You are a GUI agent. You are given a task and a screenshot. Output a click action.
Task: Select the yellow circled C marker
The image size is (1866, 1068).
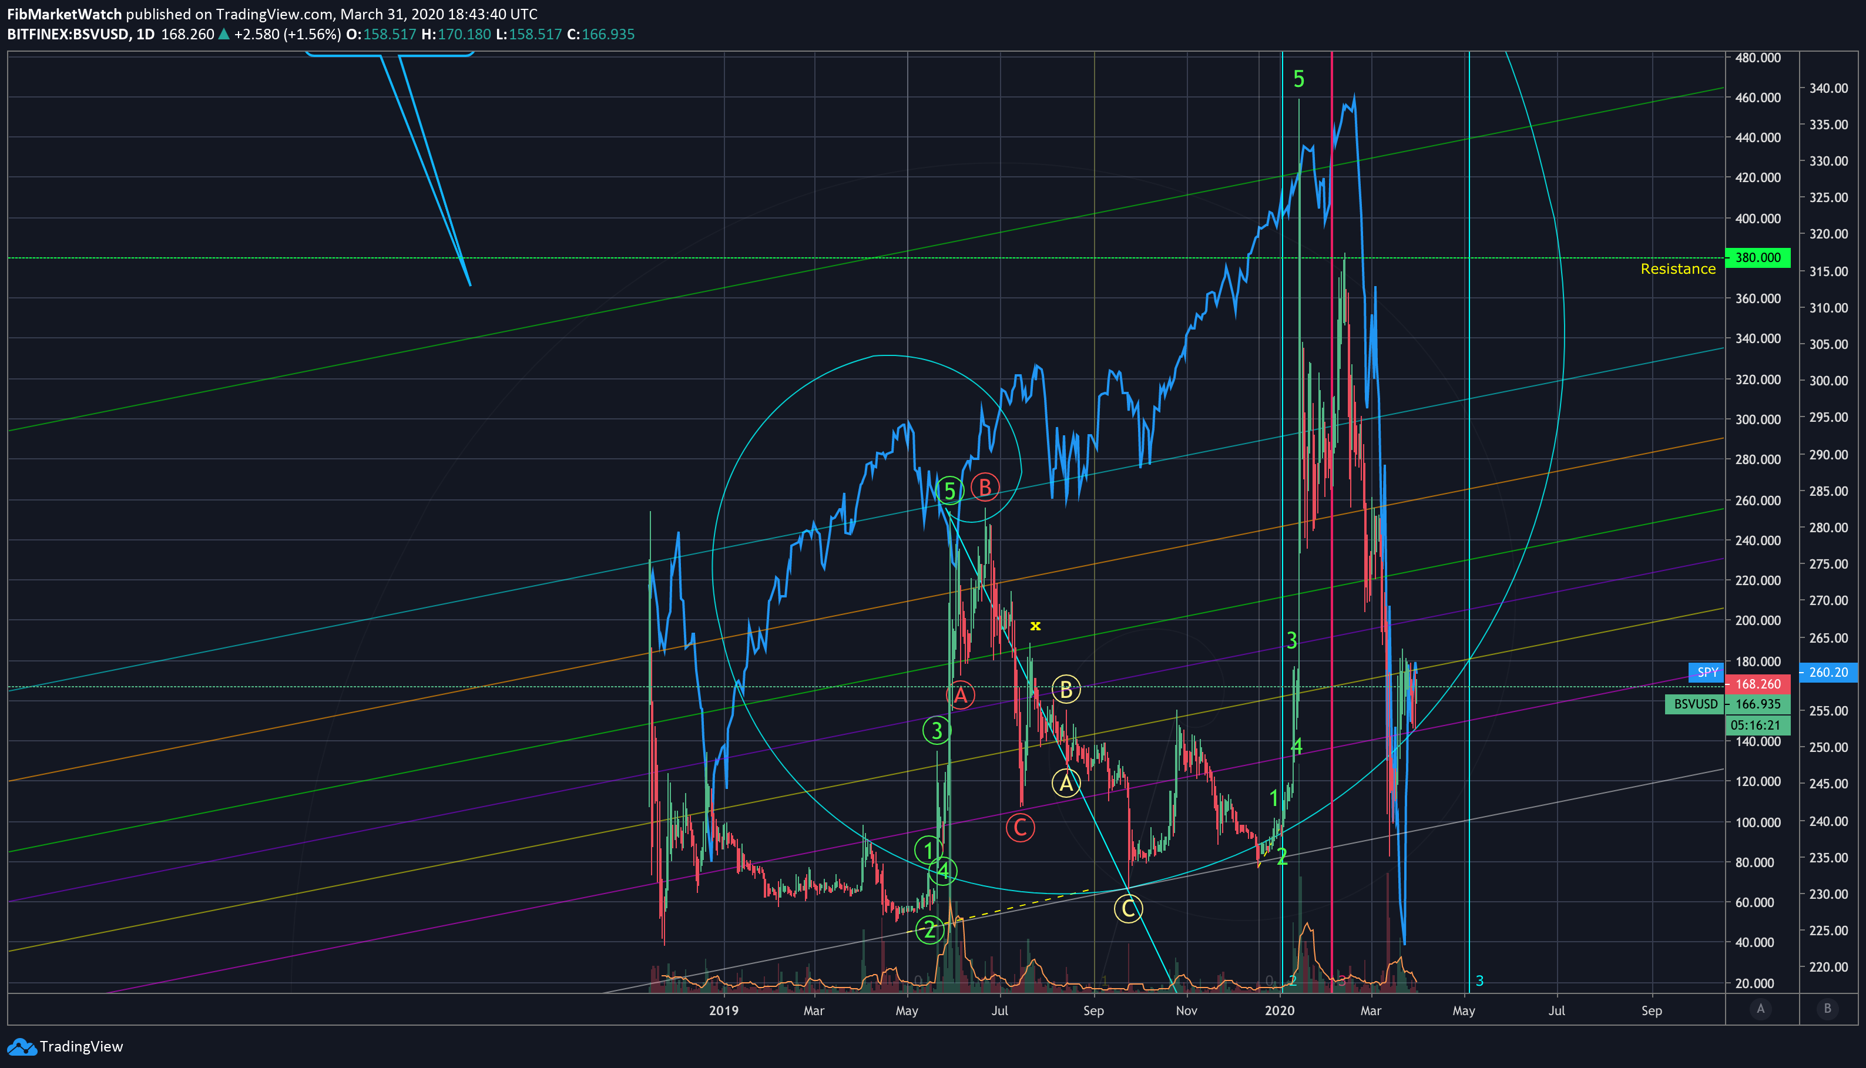(x=1127, y=909)
